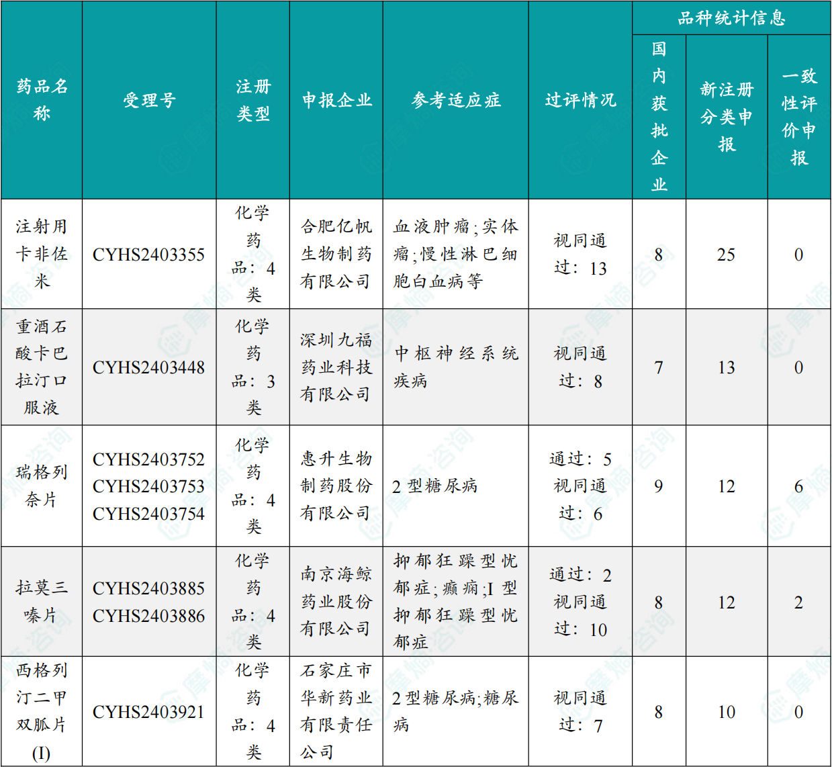The width and height of the screenshot is (832, 767).
Task: Select the drug name 拉莫三嗪片
Action: tap(42, 601)
